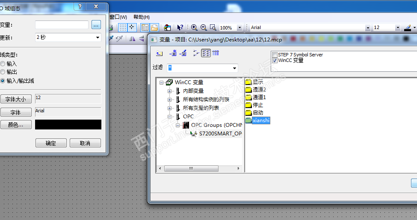Toggle the grid display toolbar icon

point(122,27)
